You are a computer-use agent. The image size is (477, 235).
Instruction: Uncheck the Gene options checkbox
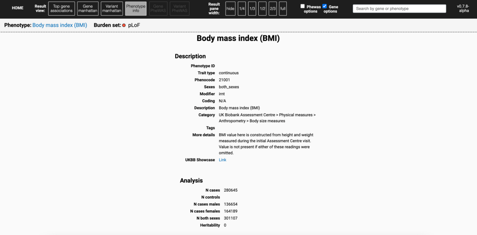pyautogui.click(x=325, y=6)
